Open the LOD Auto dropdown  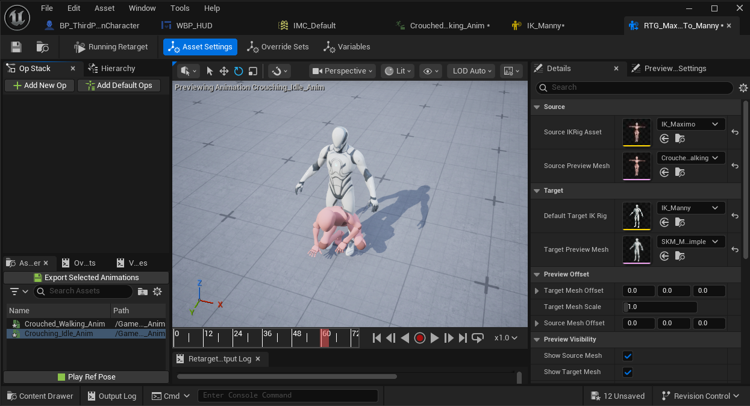pyautogui.click(x=471, y=71)
